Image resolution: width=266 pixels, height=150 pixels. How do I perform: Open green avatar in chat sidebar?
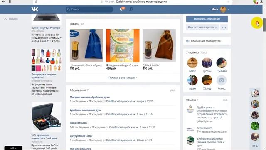pyautogui.click(x=255, y=126)
